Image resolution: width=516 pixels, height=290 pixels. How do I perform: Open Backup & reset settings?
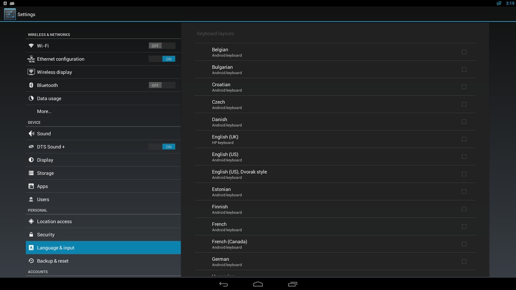click(103, 261)
